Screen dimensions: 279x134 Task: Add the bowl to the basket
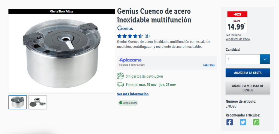pos(248,73)
